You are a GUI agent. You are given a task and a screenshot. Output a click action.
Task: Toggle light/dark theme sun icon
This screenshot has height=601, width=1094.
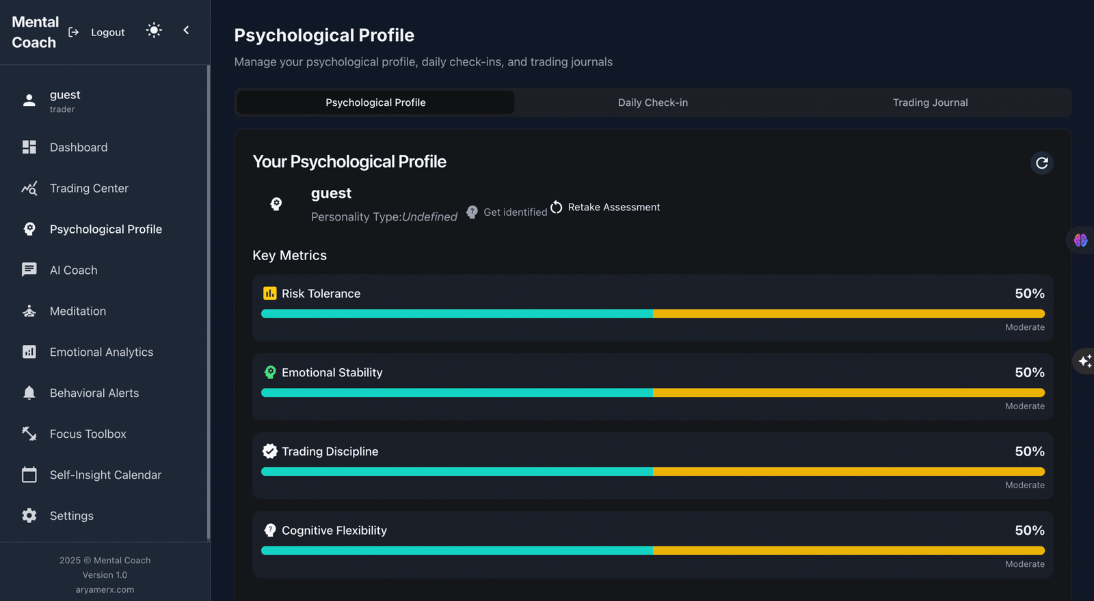154,30
